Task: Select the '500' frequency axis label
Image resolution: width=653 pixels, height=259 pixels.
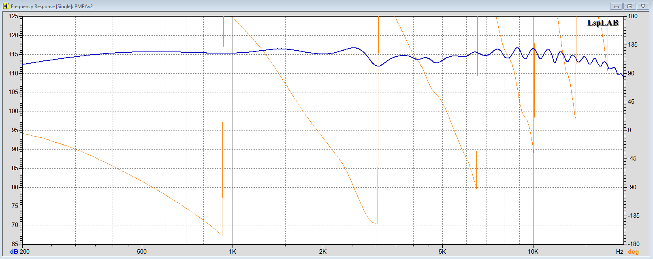Action: [142, 252]
